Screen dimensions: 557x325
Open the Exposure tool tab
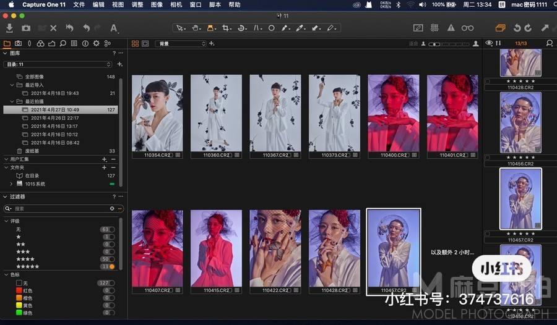coord(51,43)
